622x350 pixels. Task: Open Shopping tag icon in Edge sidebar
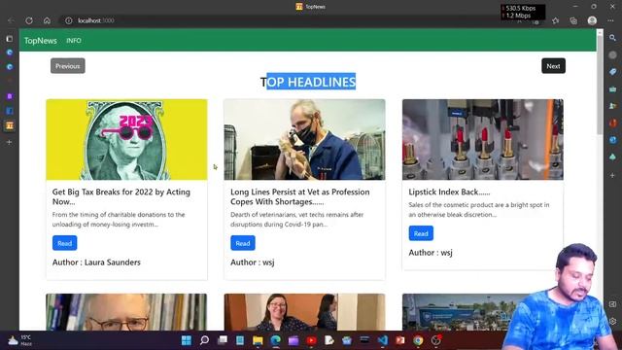[x=612, y=72]
